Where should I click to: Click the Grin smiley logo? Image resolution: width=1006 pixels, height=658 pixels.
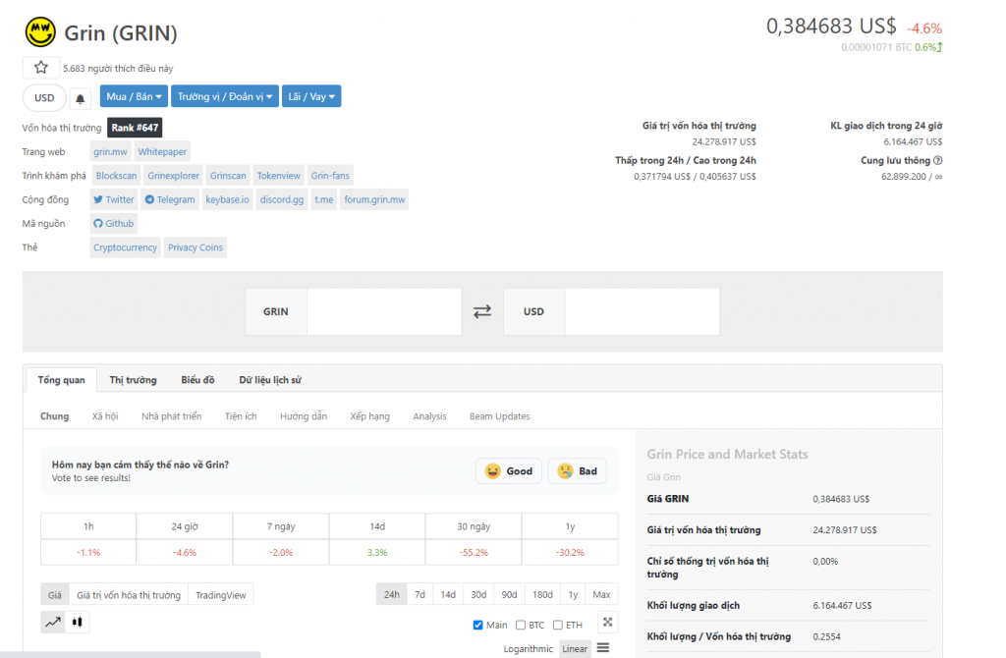click(x=39, y=32)
